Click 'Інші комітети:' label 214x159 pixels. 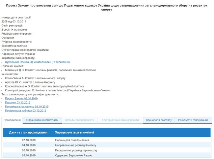pyautogui.click(x=10, y=74)
